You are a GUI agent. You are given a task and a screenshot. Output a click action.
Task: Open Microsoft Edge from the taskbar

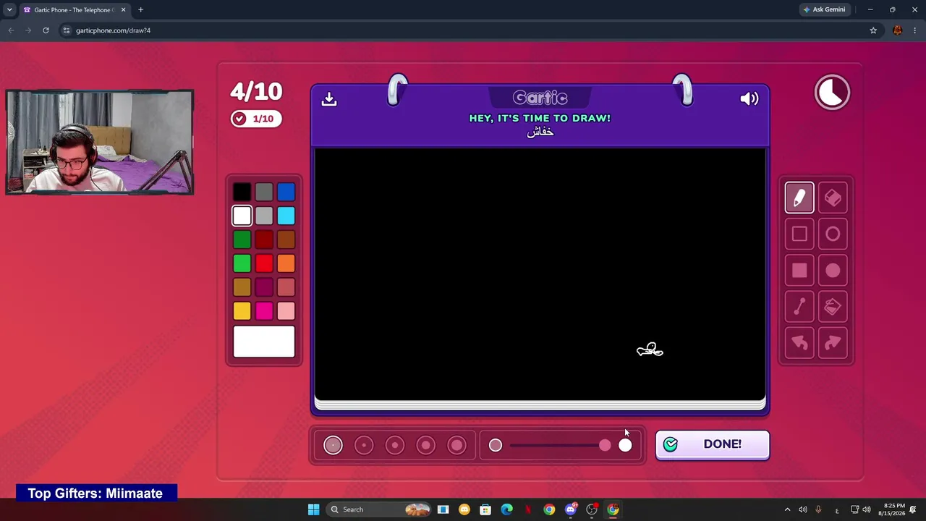[506, 509]
